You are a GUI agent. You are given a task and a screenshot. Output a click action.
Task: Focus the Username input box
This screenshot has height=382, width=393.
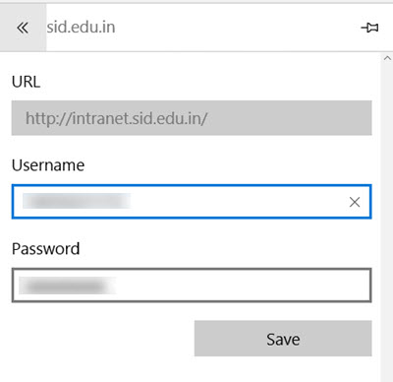(192, 202)
